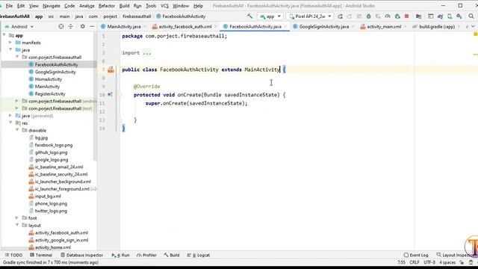Select activity_google_sign_in.xml layout

point(61,241)
